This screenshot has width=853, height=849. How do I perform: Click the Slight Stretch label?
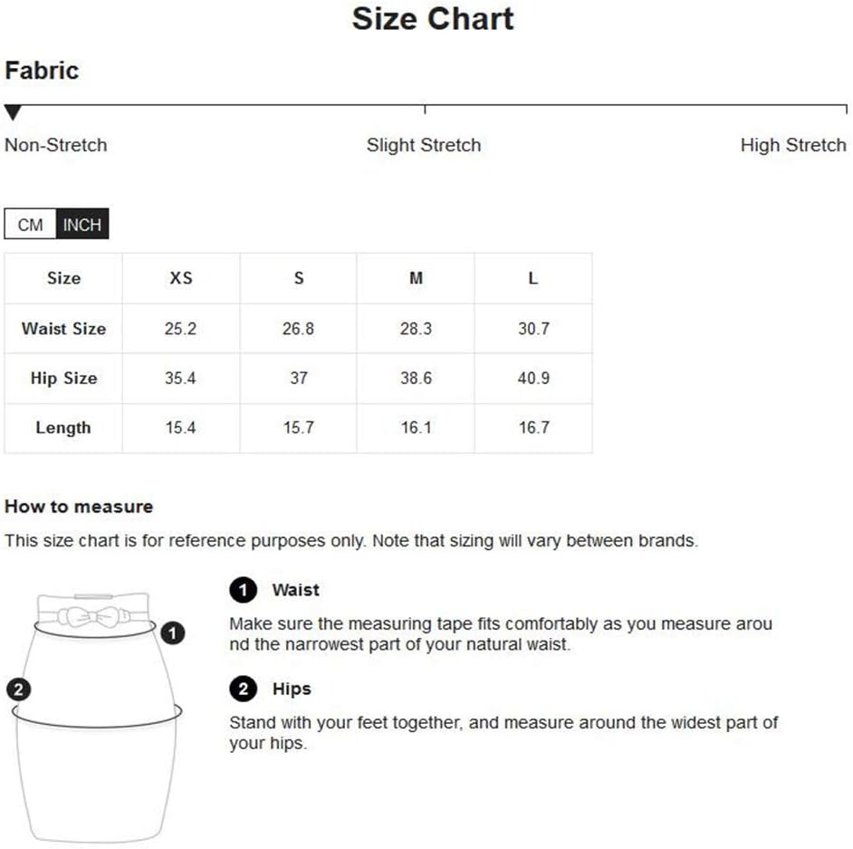[x=423, y=145]
